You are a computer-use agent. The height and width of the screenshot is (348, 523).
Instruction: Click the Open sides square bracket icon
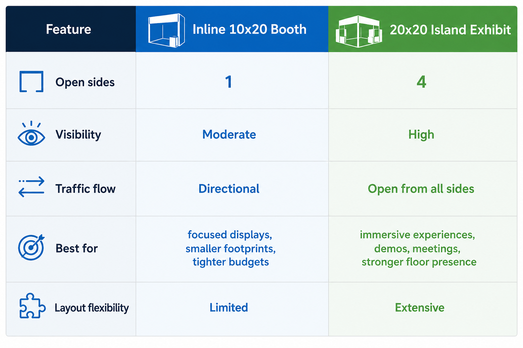pos(31,82)
